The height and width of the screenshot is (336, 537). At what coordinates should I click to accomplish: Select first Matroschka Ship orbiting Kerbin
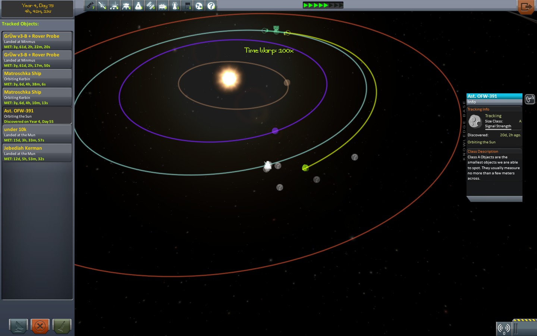[37, 78]
